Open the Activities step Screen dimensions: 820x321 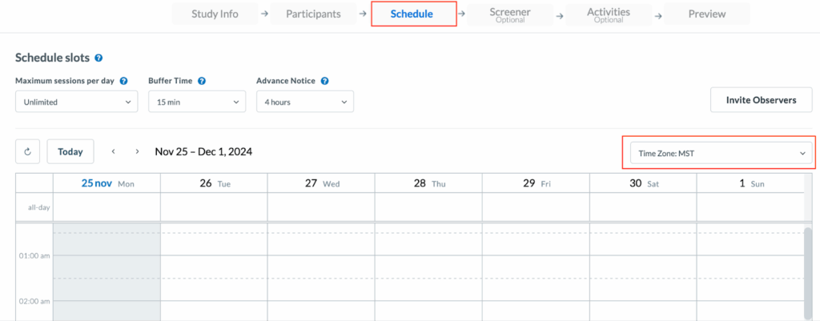coord(608,14)
